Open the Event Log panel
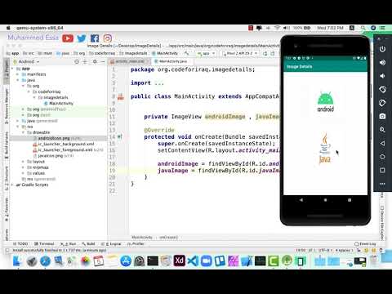The height and width of the screenshot is (294, 392). (x=365, y=243)
